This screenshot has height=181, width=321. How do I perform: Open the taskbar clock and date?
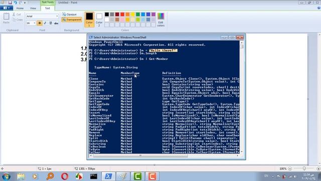(309, 176)
